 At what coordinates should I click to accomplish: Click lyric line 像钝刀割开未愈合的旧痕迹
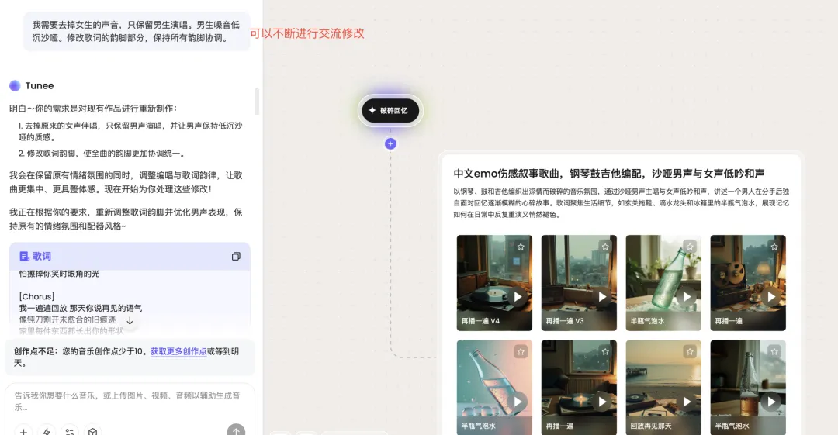pos(68,319)
